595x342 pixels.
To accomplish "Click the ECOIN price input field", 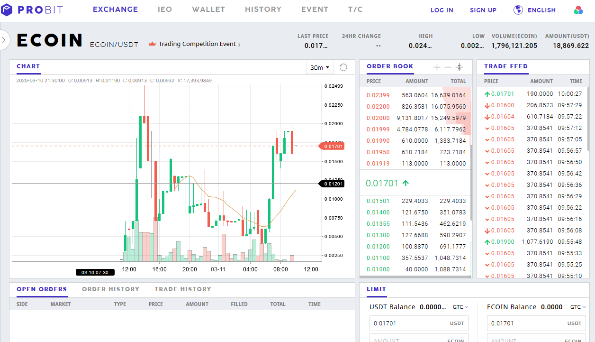I will (x=536, y=324).
